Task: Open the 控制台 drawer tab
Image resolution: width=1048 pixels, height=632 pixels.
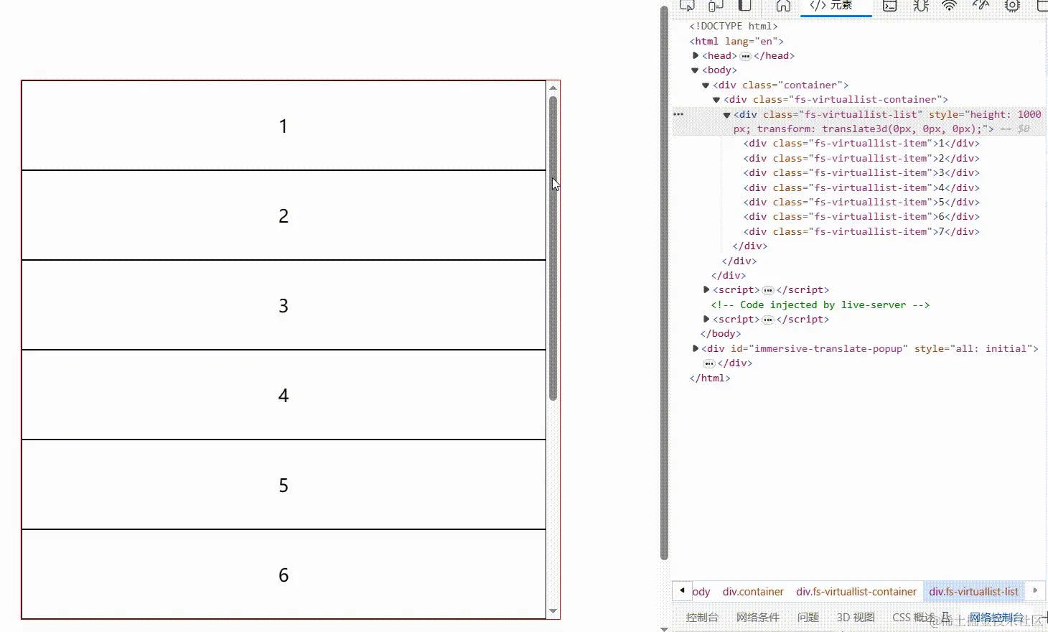Action: [702, 618]
